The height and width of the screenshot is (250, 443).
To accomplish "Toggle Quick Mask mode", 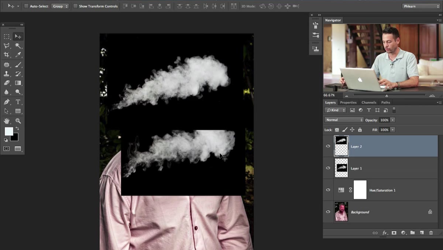I will click(x=7, y=149).
